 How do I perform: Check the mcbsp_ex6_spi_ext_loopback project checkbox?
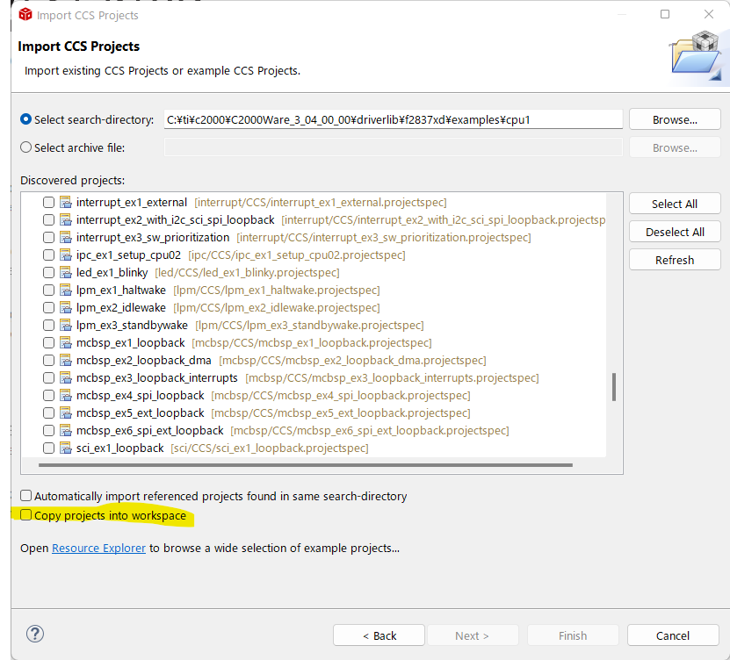(x=48, y=431)
